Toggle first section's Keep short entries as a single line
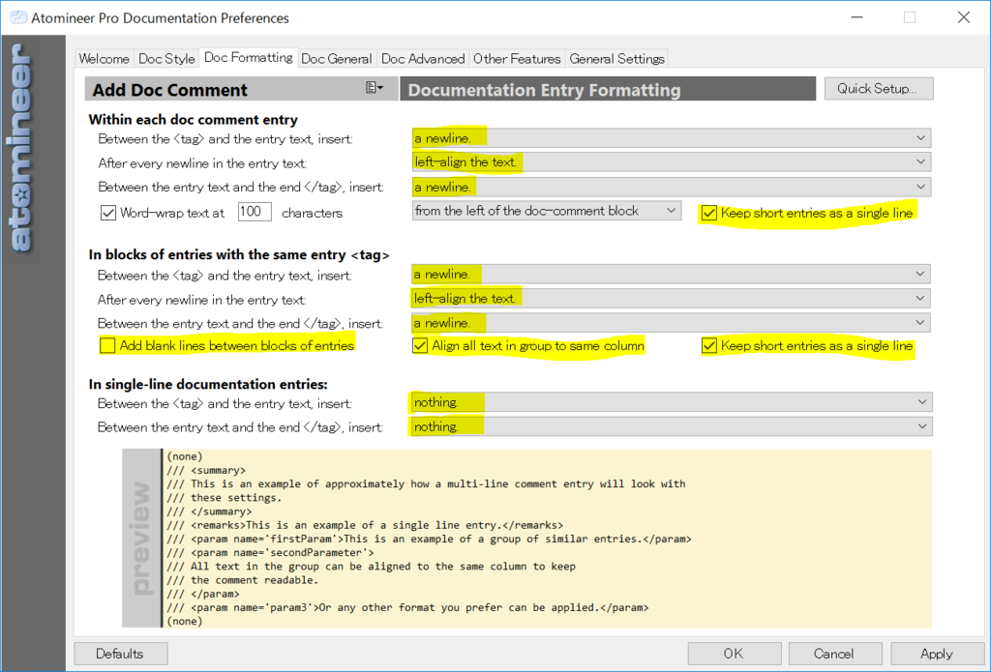Viewport: 991px width, 672px height. pos(709,213)
